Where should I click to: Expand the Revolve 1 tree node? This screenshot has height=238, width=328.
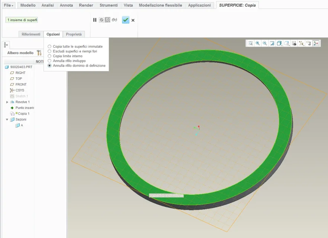pos(7,102)
